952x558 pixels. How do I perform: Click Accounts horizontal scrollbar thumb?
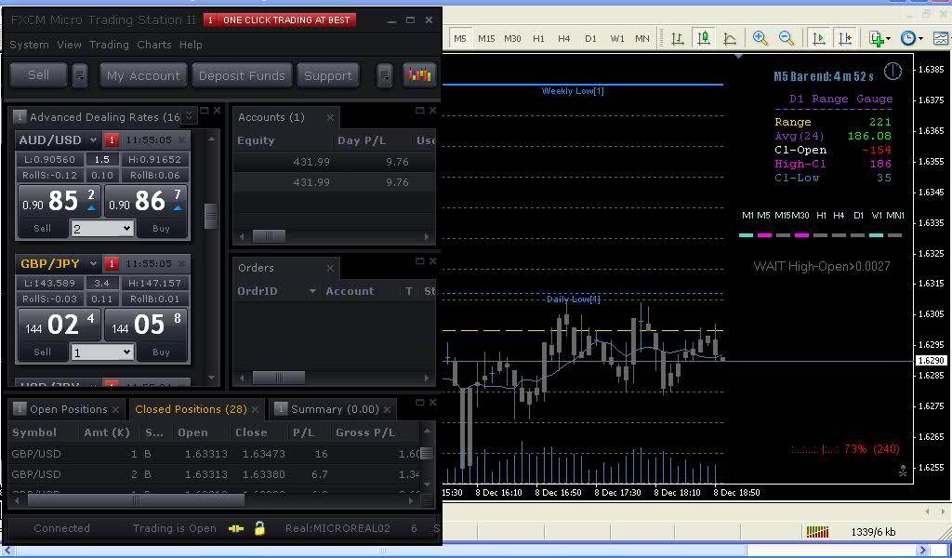[269, 236]
